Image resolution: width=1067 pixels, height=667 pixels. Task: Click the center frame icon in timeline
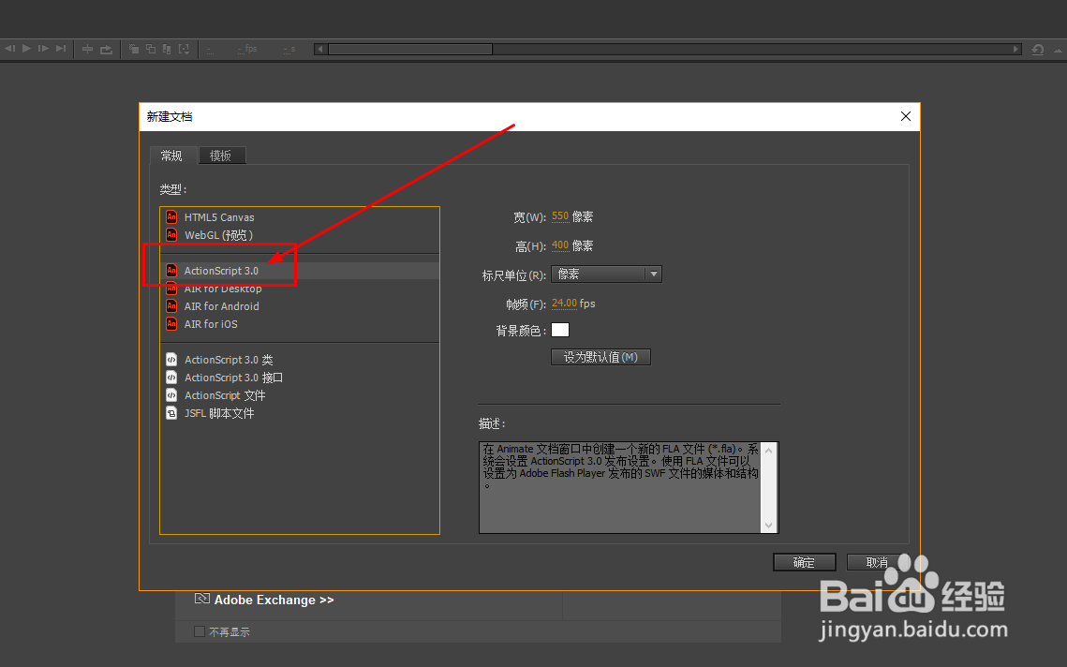(88, 49)
